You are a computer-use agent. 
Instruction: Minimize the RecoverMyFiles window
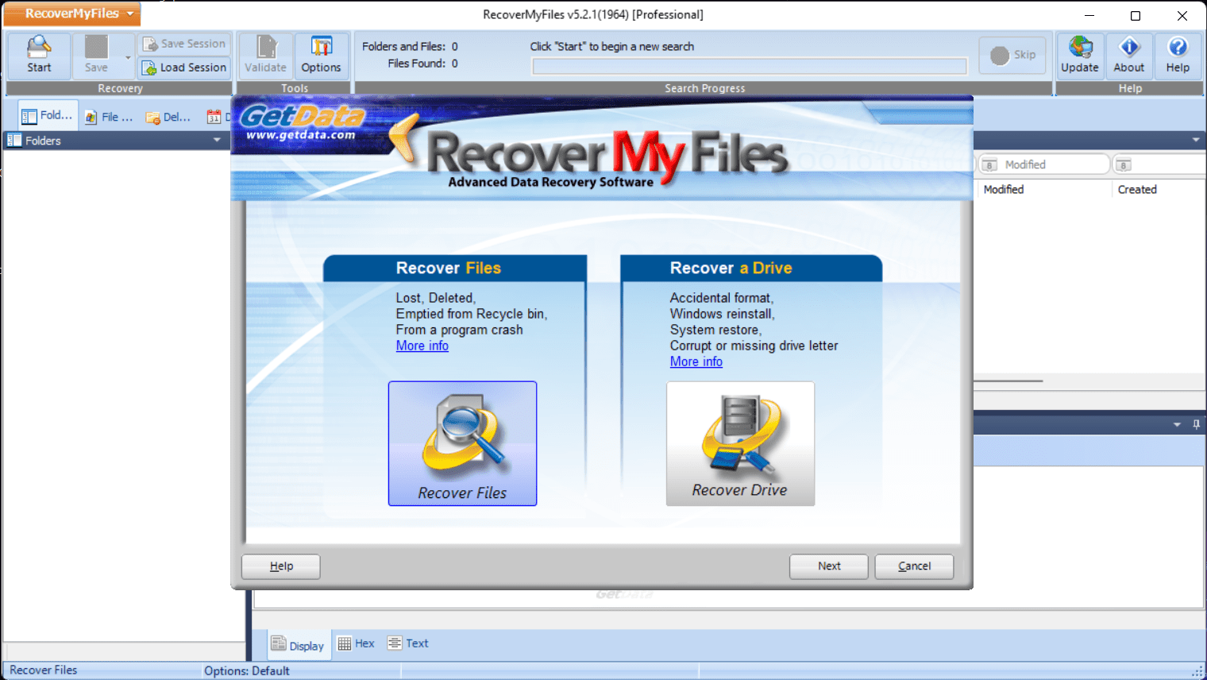(x=1089, y=15)
